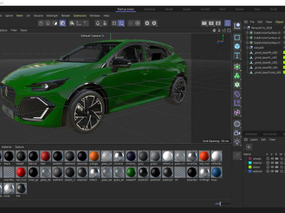Open the Volume Builder icon
The height and width of the screenshot is (213, 285).
click(237, 85)
